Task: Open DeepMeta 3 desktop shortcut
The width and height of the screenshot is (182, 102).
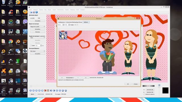Action: (x=11, y=23)
